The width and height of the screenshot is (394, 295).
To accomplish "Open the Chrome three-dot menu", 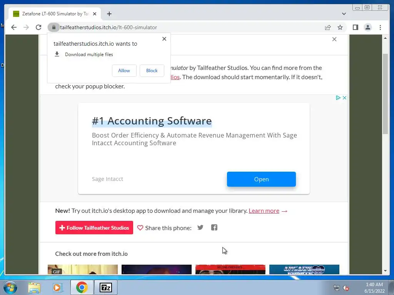I will (x=380, y=27).
